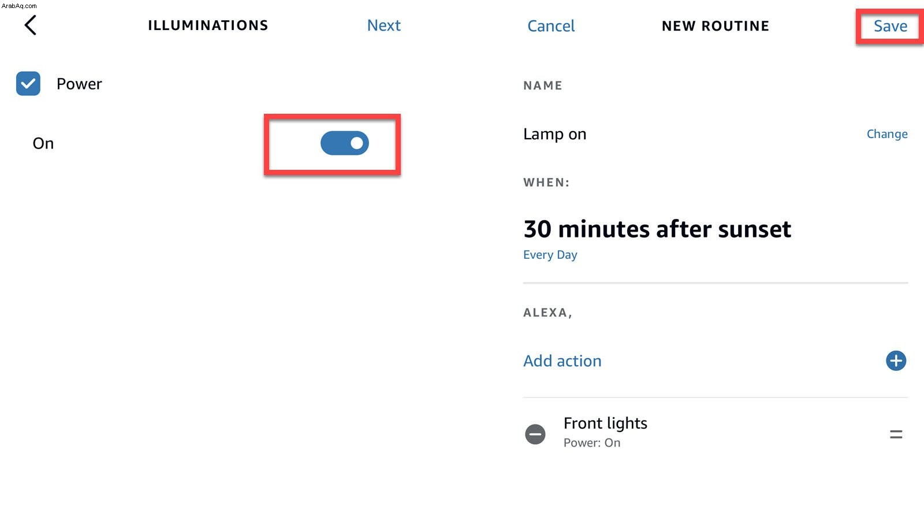
Task: Tap the NEW ROUTINE header title
Action: [x=716, y=26]
